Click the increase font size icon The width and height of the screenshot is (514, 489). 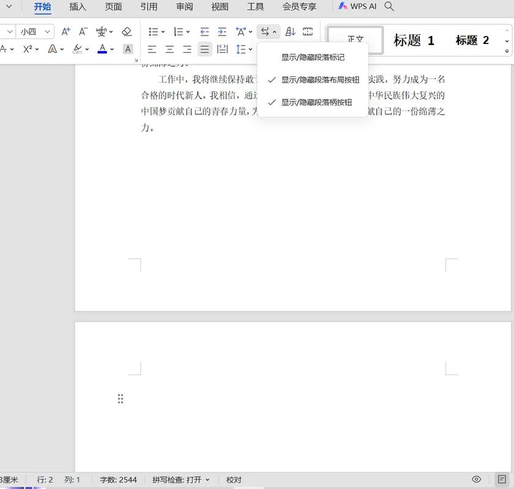coord(66,32)
